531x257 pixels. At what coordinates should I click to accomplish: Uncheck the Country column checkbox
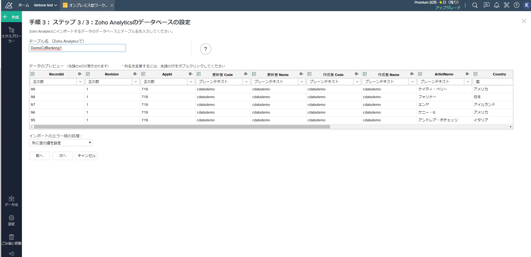point(476,74)
